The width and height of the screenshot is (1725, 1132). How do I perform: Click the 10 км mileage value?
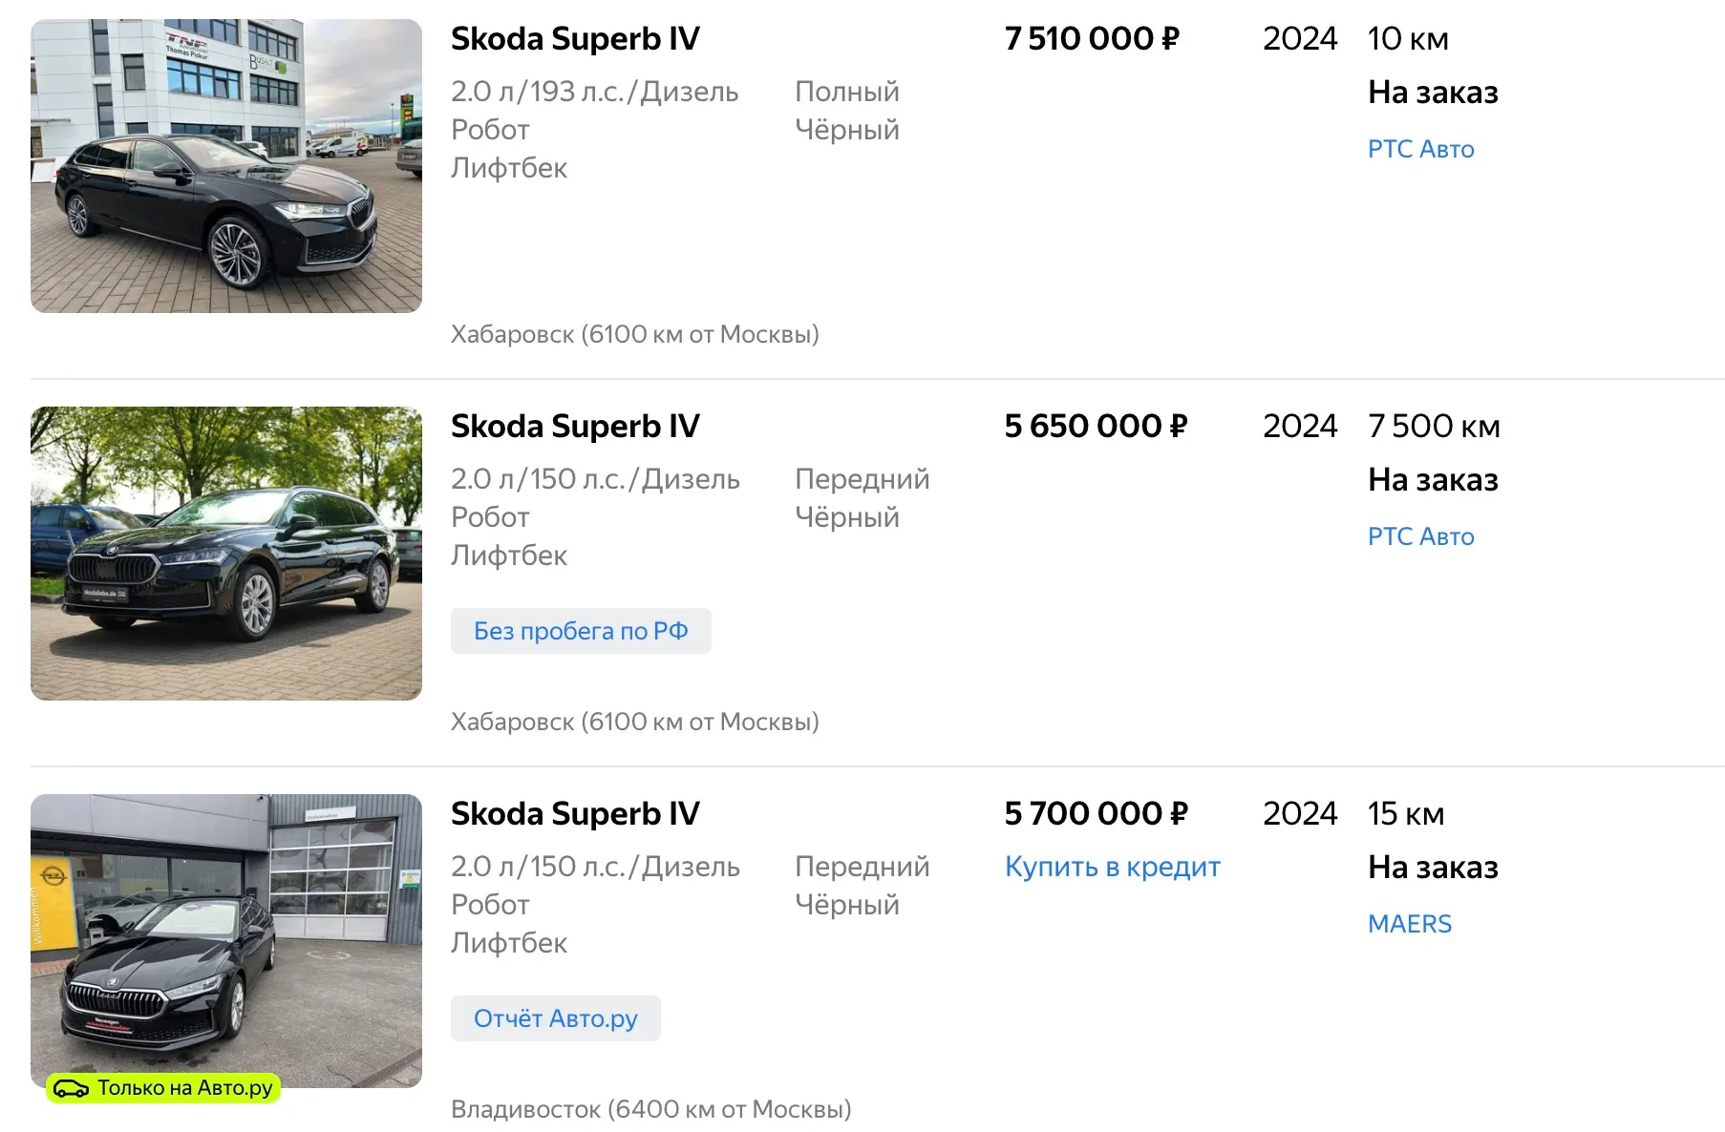pyautogui.click(x=1408, y=39)
